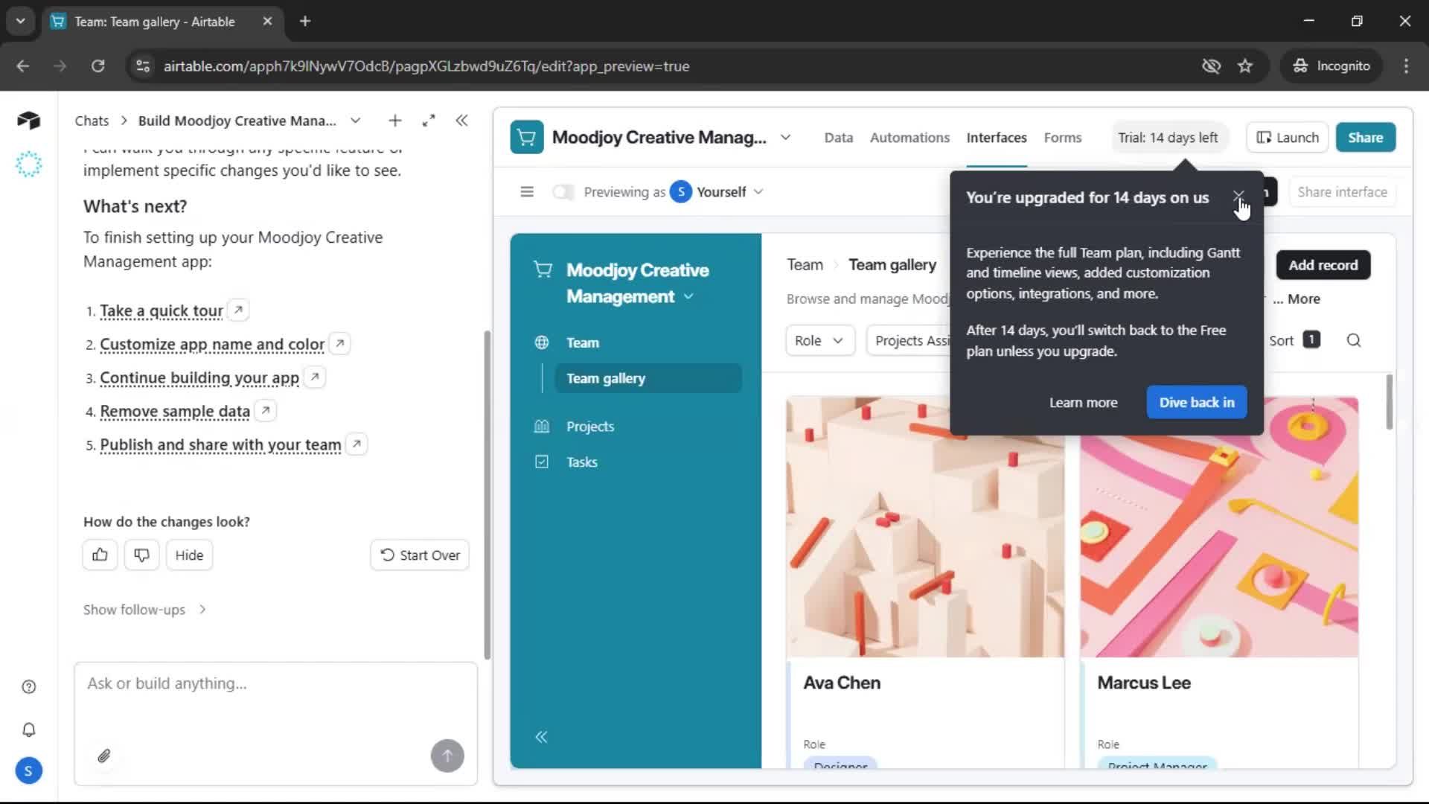
Task: Click the Omni AI assistant icon
Action: 28,164
